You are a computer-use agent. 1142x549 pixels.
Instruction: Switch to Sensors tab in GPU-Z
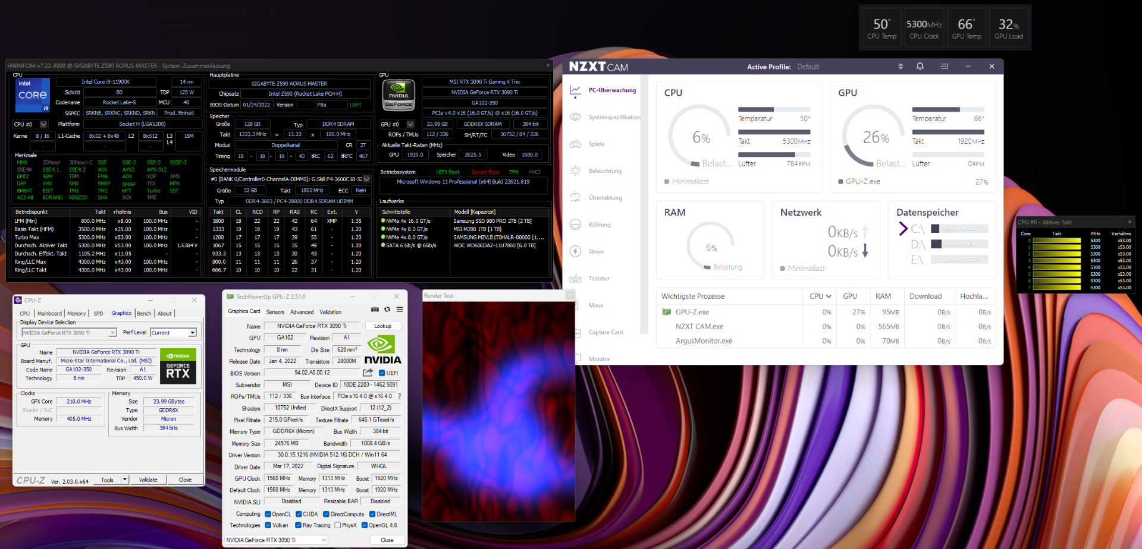[275, 312]
